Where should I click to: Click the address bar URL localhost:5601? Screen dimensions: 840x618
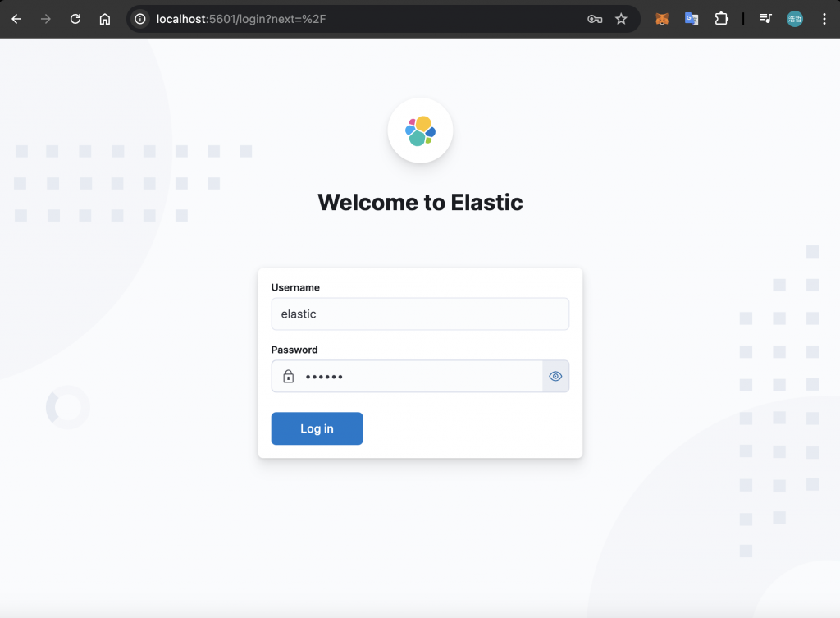241,19
